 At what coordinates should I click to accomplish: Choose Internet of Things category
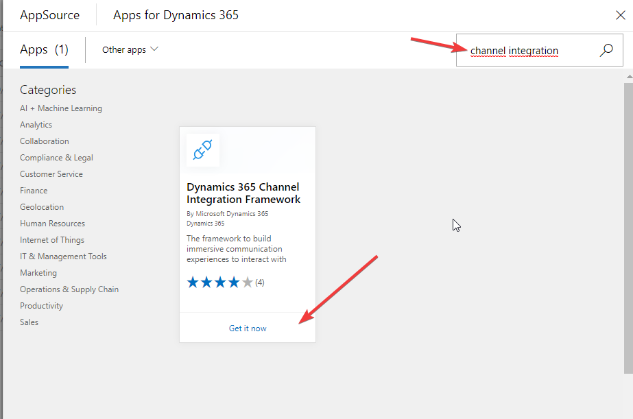click(x=52, y=240)
